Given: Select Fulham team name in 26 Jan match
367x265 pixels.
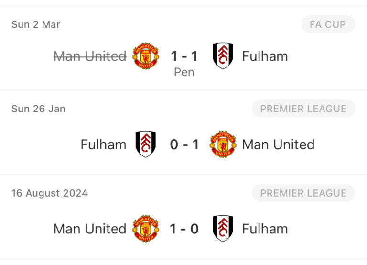Looking at the screenshot, I should point(103,144).
